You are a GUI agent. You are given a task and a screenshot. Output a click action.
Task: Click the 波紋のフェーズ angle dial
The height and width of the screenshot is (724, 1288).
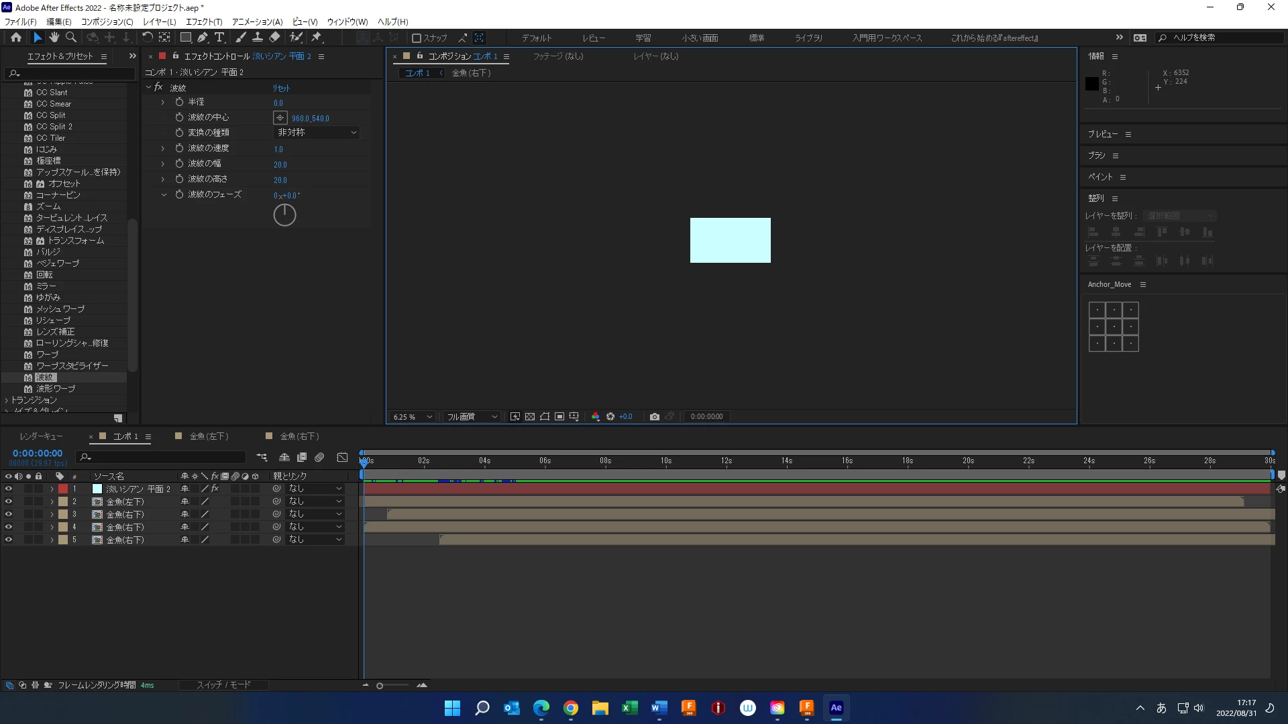coord(284,215)
